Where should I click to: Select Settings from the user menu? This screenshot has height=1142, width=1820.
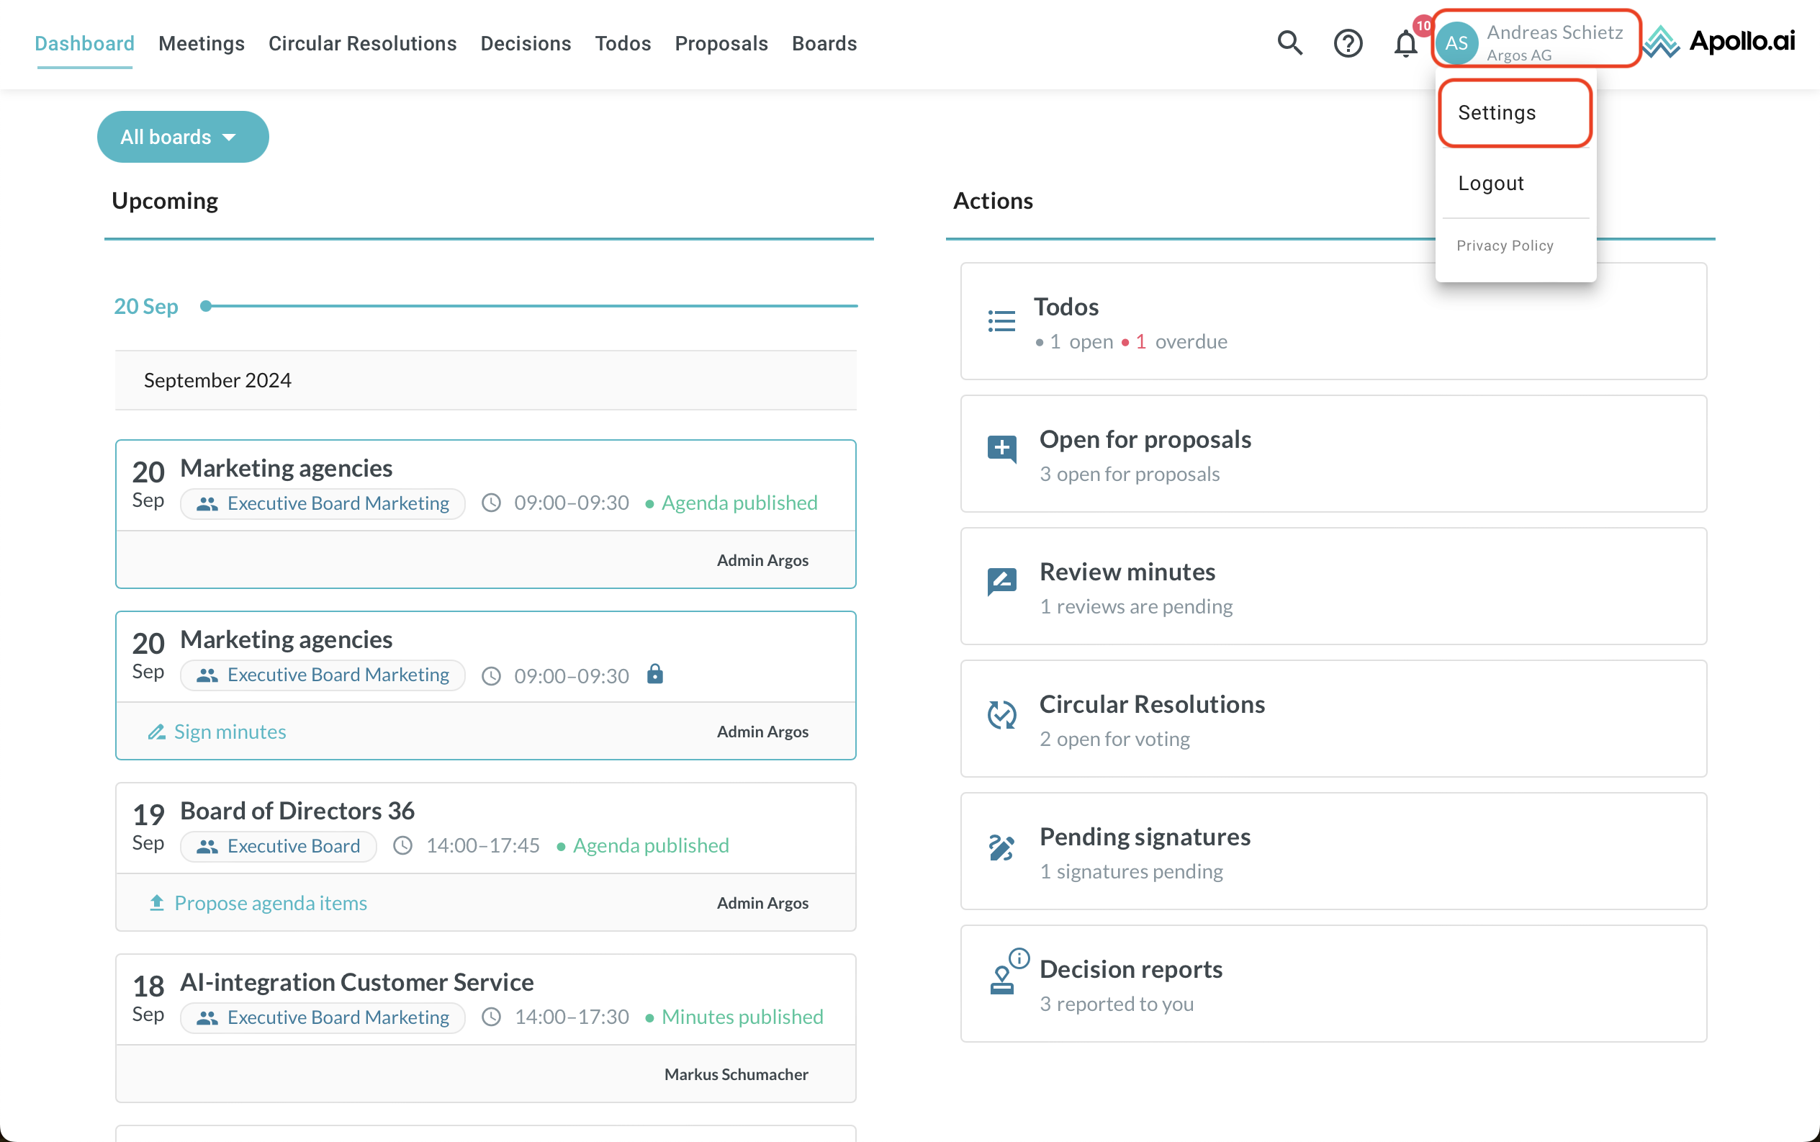[1497, 112]
